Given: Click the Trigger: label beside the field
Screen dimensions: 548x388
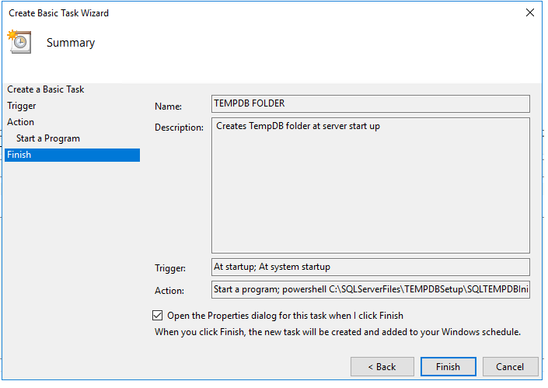Looking at the screenshot, I should (x=171, y=270).
